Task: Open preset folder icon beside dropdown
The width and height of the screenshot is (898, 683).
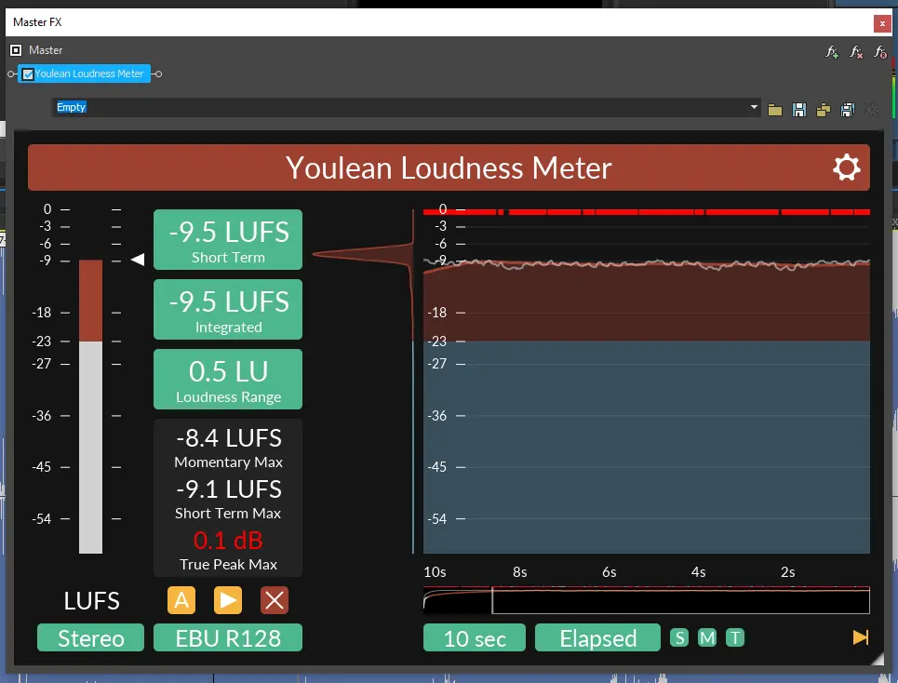Action: click(775, 109)
